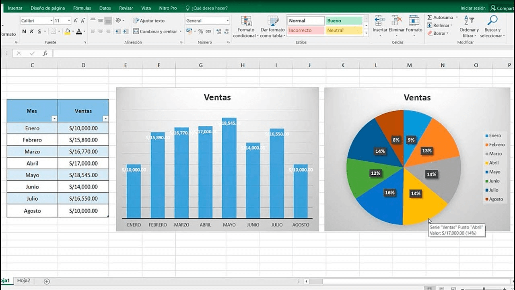The width and height of the screenshot is (515, 290).
Task: Add a new sheet with the plus icon
Action: pyautogui.click(x=47, y=281)
